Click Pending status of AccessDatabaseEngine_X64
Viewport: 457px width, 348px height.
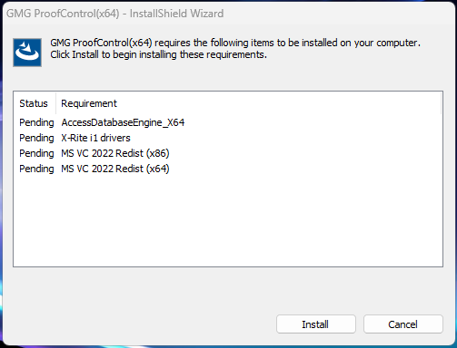click(36, 122)
